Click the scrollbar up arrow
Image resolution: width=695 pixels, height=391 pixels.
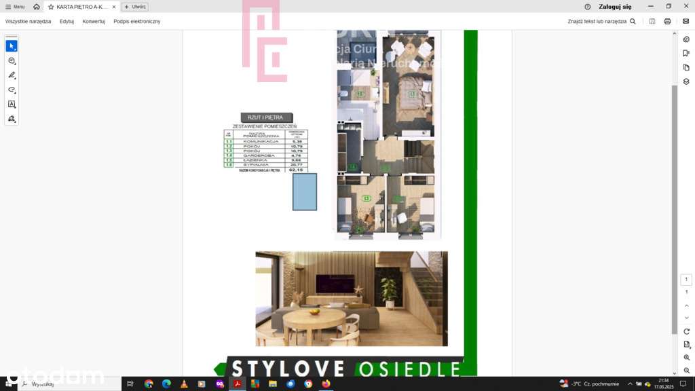pyautogui.click(x=675, y=33)
